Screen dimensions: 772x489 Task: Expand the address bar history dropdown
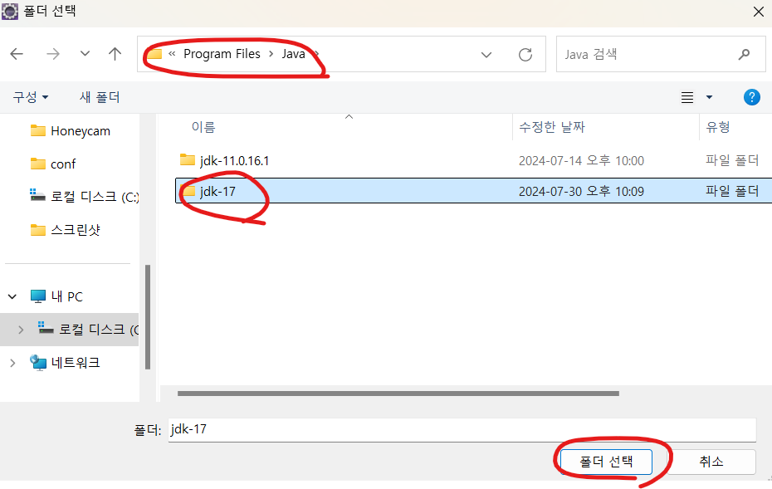[486, 55]
